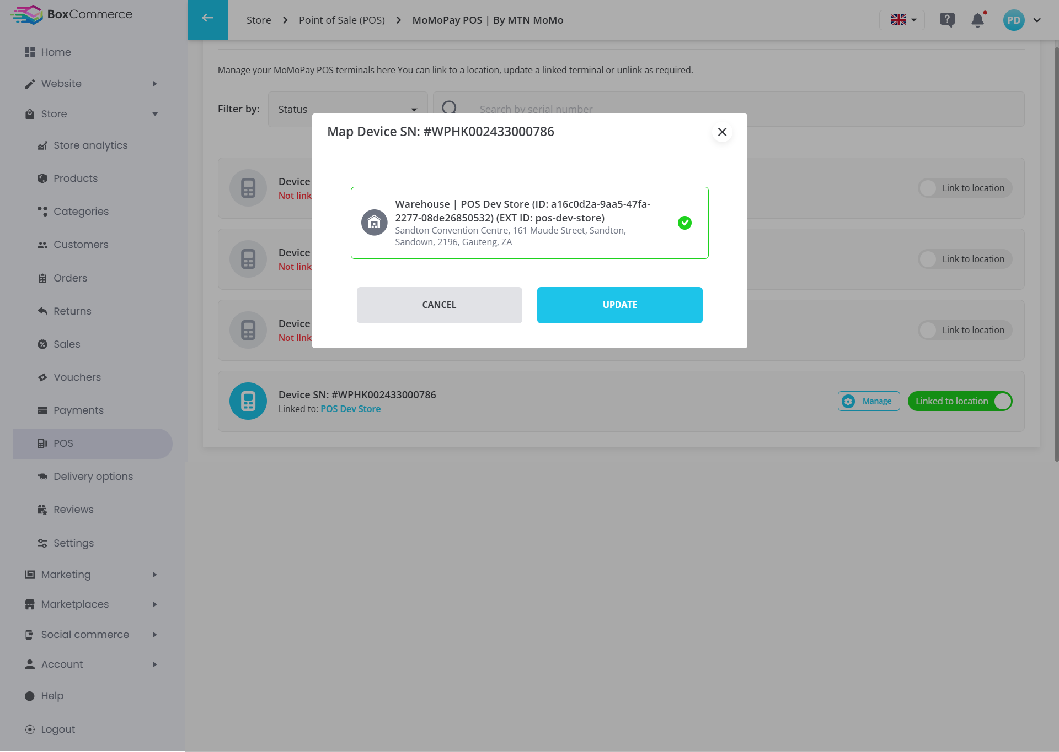This screenshot has height=752, width=1059.
Task: Expand the Marketing submenu arrow
Action: (155, 575)
